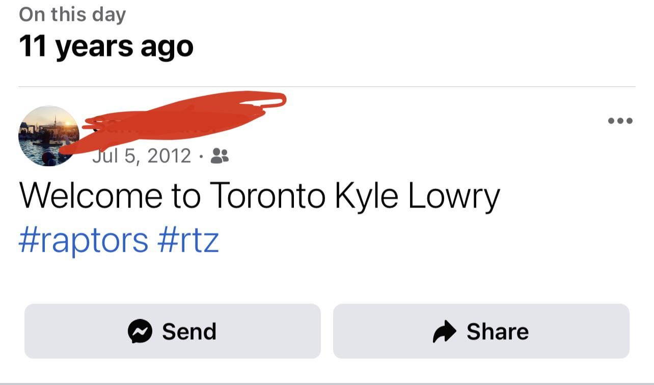The image size is (654, 385).
Task: Click the "On this day" label
Action: tap(72, 14)
